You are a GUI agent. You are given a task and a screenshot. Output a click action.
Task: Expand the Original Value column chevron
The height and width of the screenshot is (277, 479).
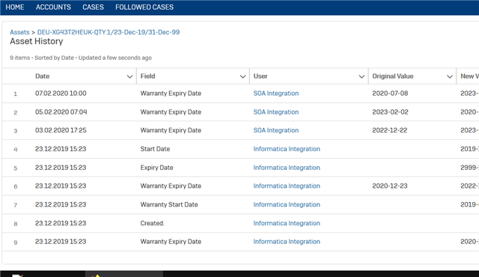coord(450,76)
